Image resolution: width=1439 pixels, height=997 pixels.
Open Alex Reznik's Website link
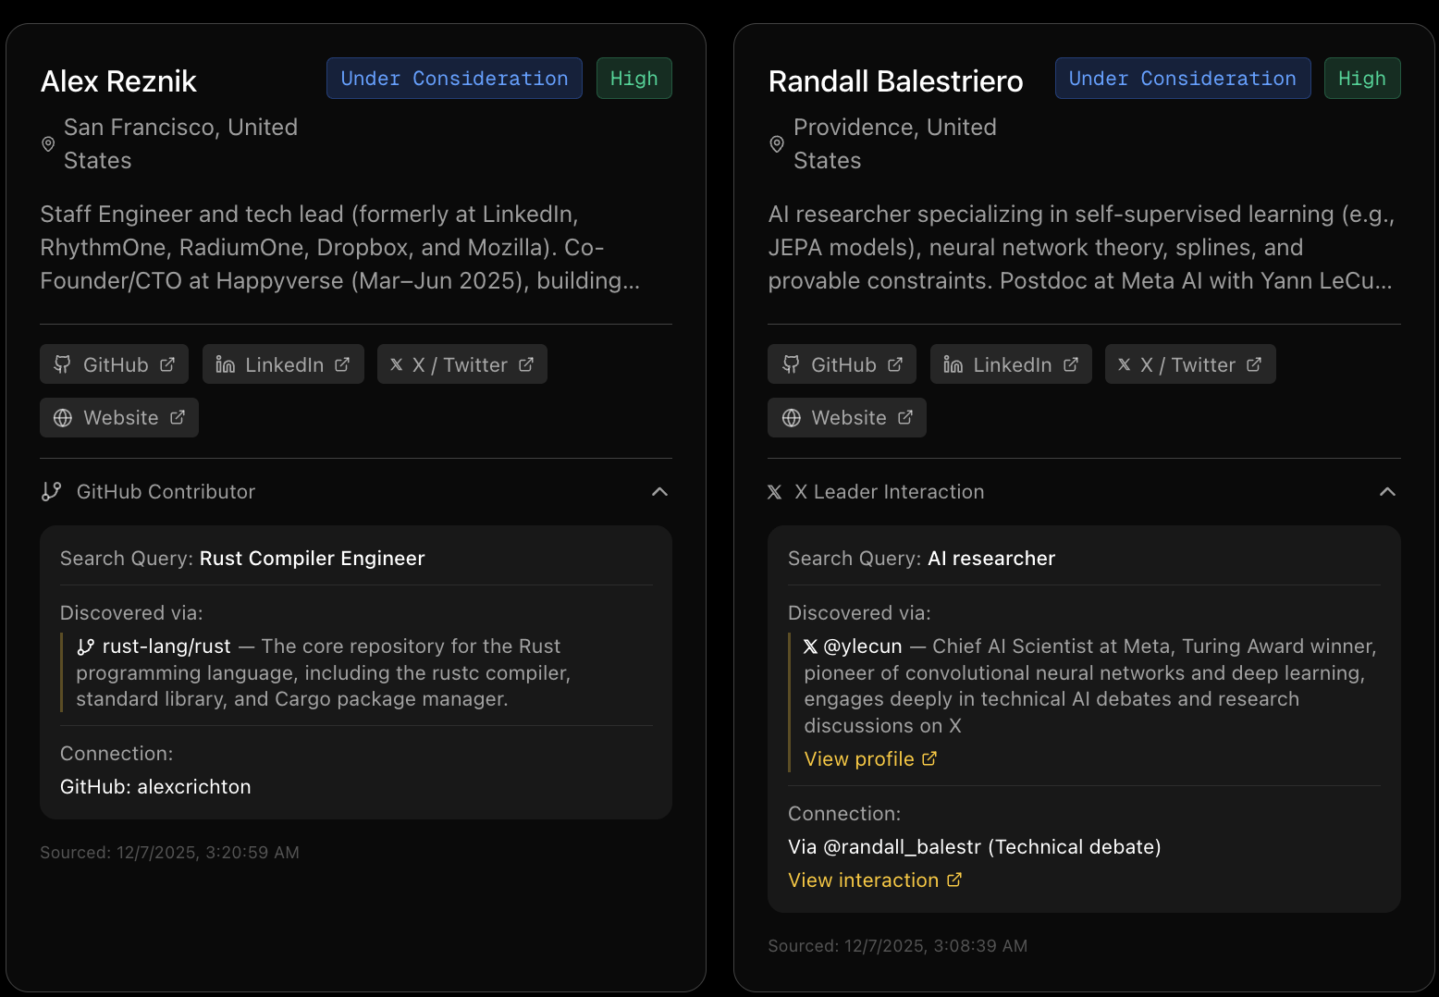click(x=119, y=418)
